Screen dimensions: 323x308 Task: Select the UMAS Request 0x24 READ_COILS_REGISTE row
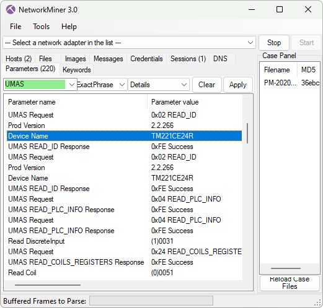[x=124, y=252]
